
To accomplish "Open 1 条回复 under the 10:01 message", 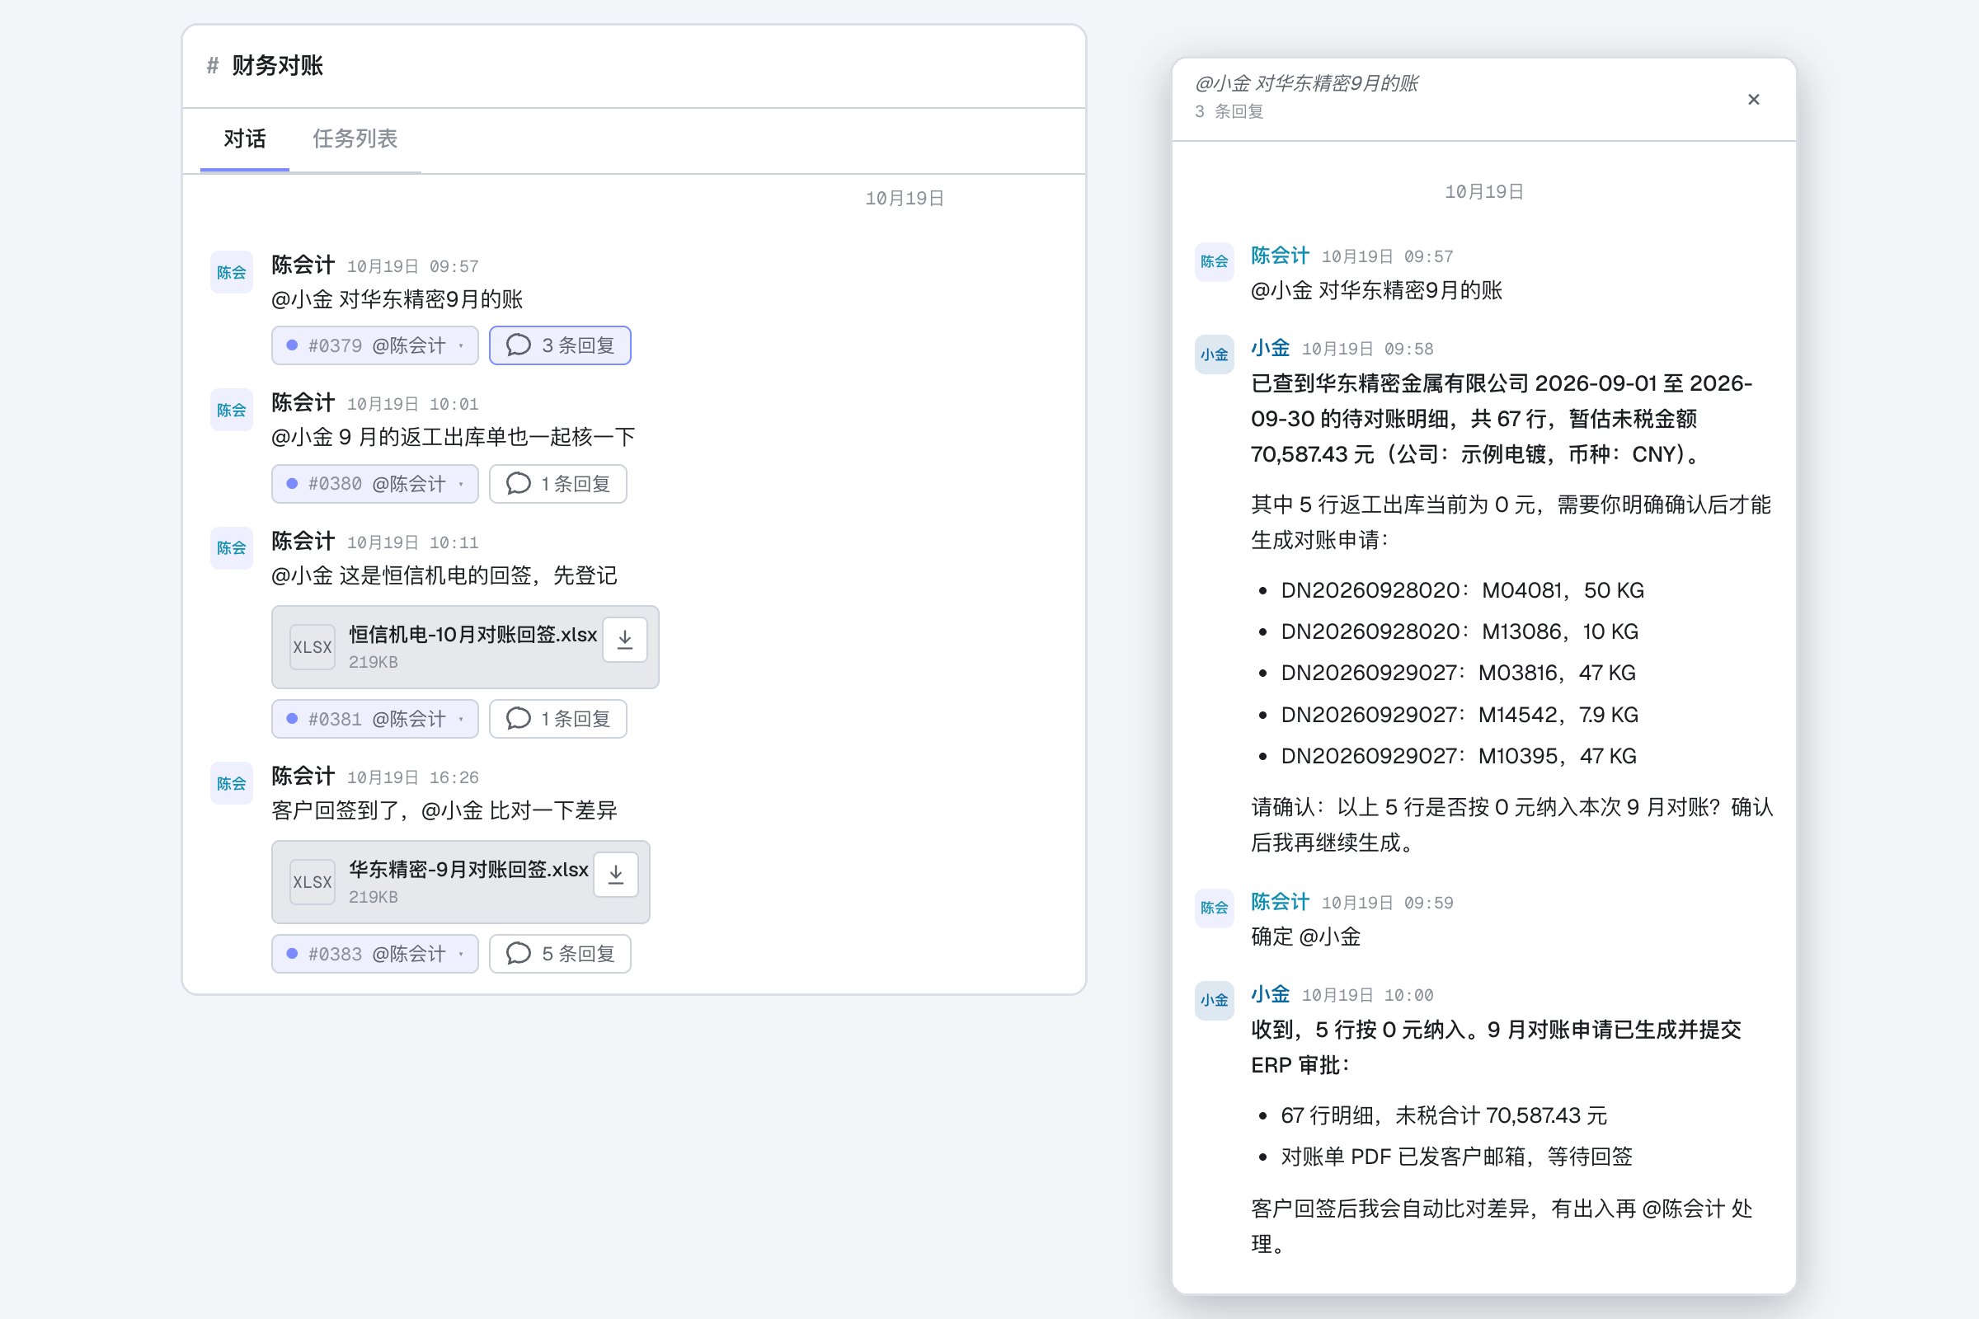I will click(x=558, y=484).
